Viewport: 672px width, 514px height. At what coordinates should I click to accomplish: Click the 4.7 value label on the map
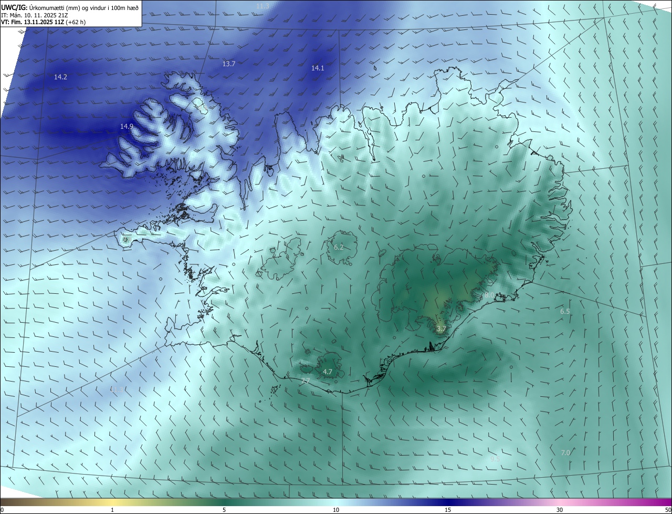(x=328, y=372)
